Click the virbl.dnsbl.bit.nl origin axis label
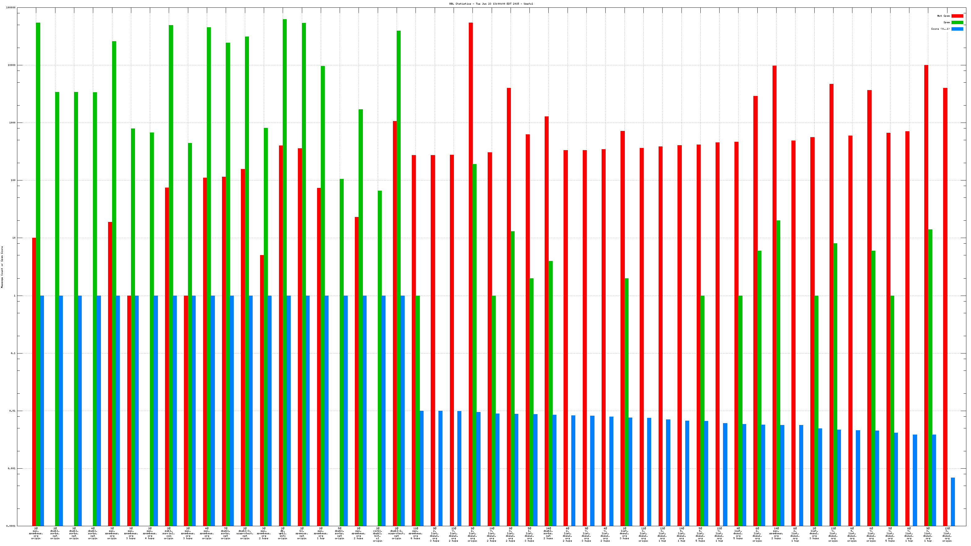The height and width of the screenshot is (546, 971). (378, 534)
